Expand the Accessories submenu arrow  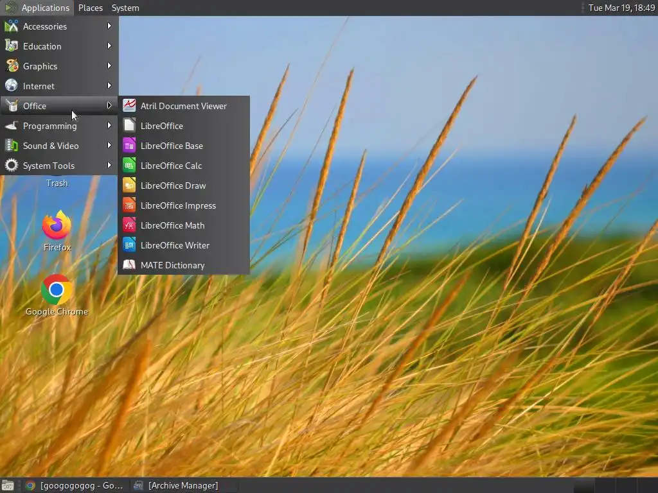[x=109, y=26]
